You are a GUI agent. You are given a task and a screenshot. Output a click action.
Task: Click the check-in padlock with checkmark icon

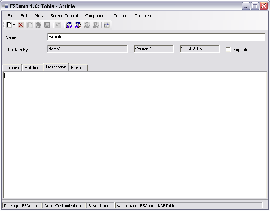tap(78, 25)
